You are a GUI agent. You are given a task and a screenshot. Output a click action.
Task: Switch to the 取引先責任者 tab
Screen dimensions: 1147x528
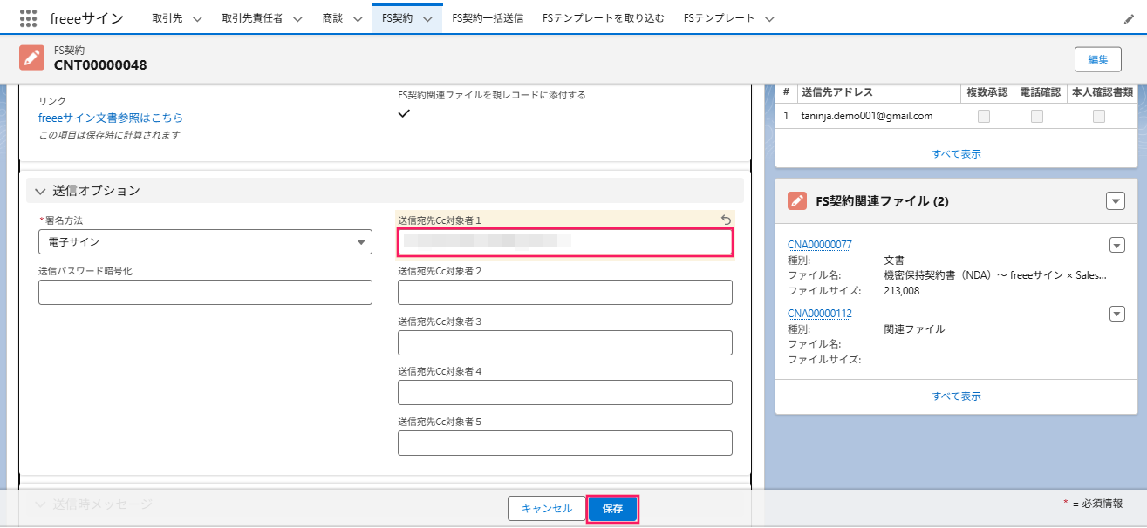point(252,18)
